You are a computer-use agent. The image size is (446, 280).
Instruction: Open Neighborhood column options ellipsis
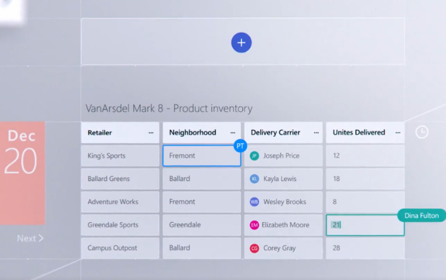[x=233, y=133]
